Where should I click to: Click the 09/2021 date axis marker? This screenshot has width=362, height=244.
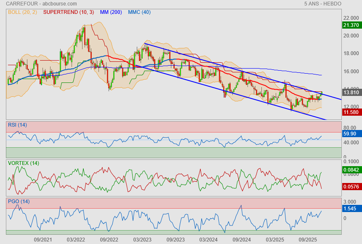coord(43,239)
